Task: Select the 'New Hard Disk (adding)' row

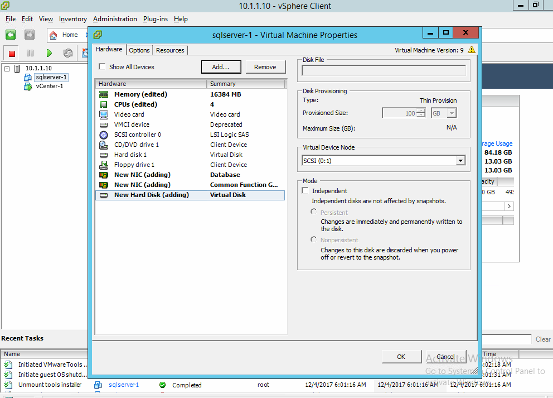Action: click(x=190, y=195)
